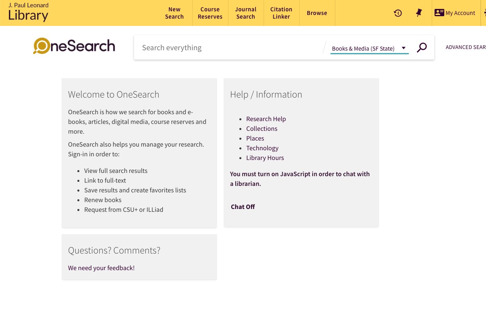Click the OneSearch logo
The height and width of the screenshot is (324, 486).
(x=74, y=46)
